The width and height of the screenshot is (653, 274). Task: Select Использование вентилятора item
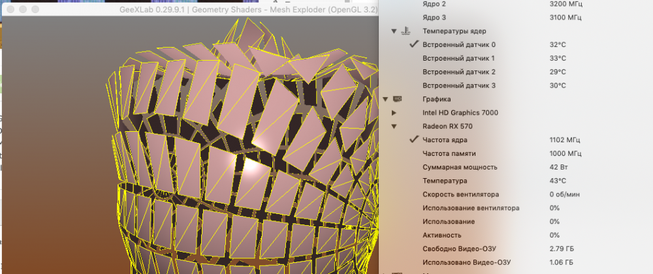pos(516,208)
